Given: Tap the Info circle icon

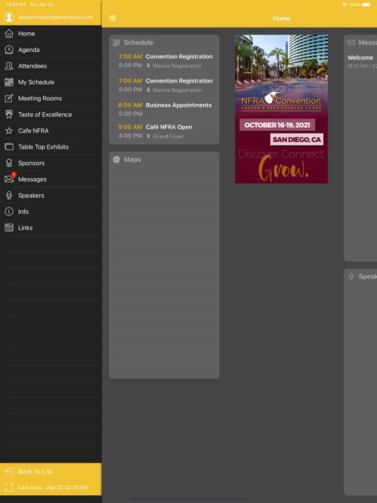Looking at the screenshot, I should (x=9, y=212).
